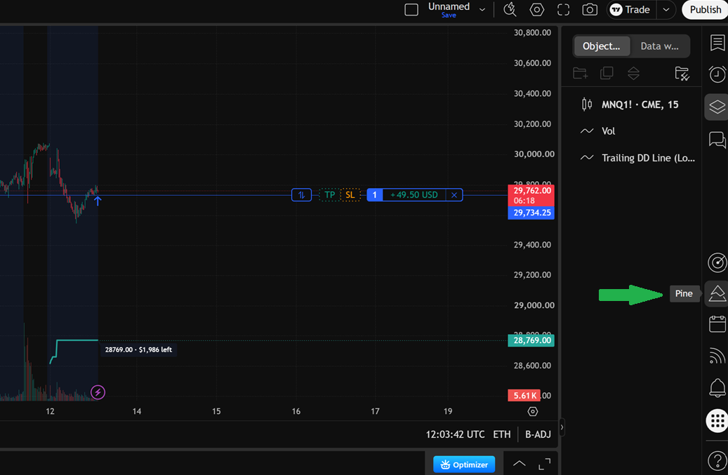Click the '28769.00 · $1,986 left' label

(138, 349)
